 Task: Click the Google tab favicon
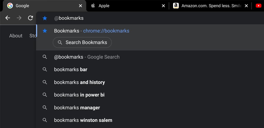pyautogui.click(x=10, y=6)
